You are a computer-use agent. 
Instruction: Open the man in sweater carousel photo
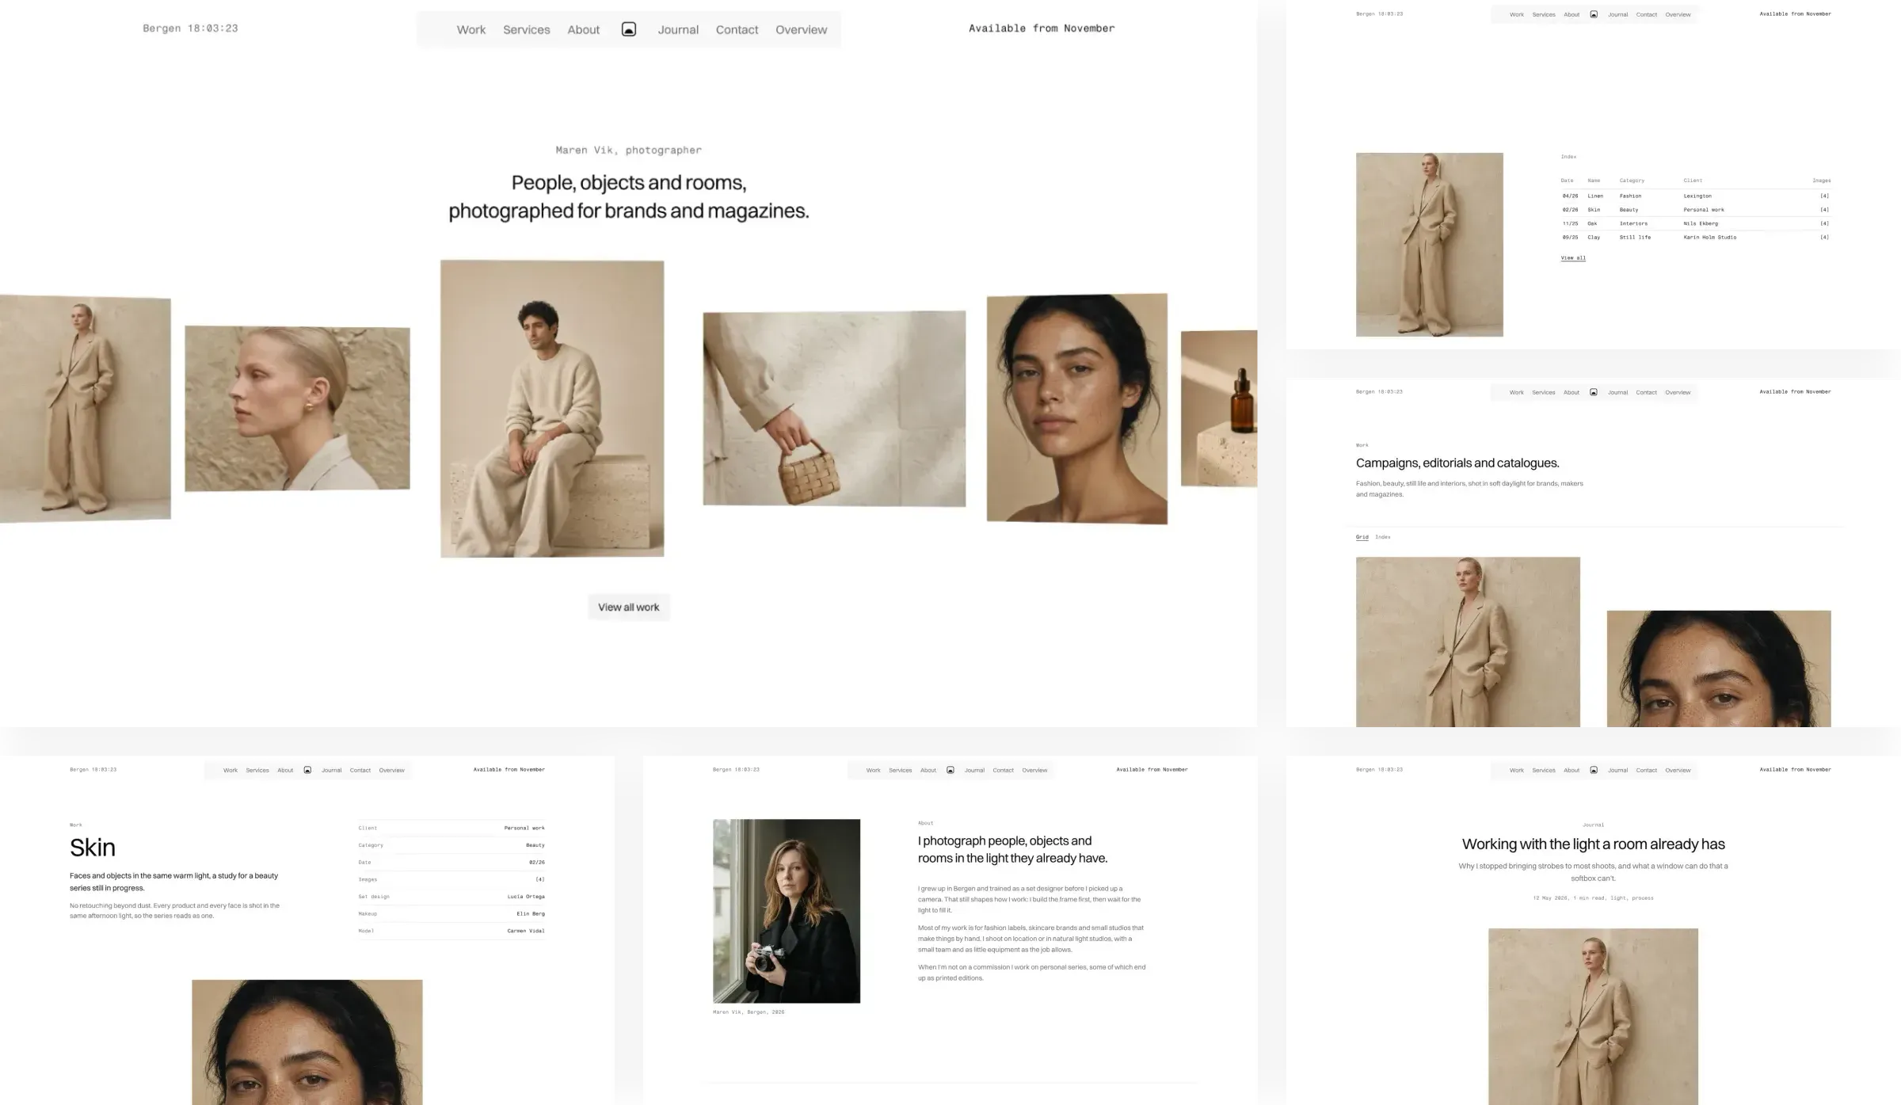point(552,409)
